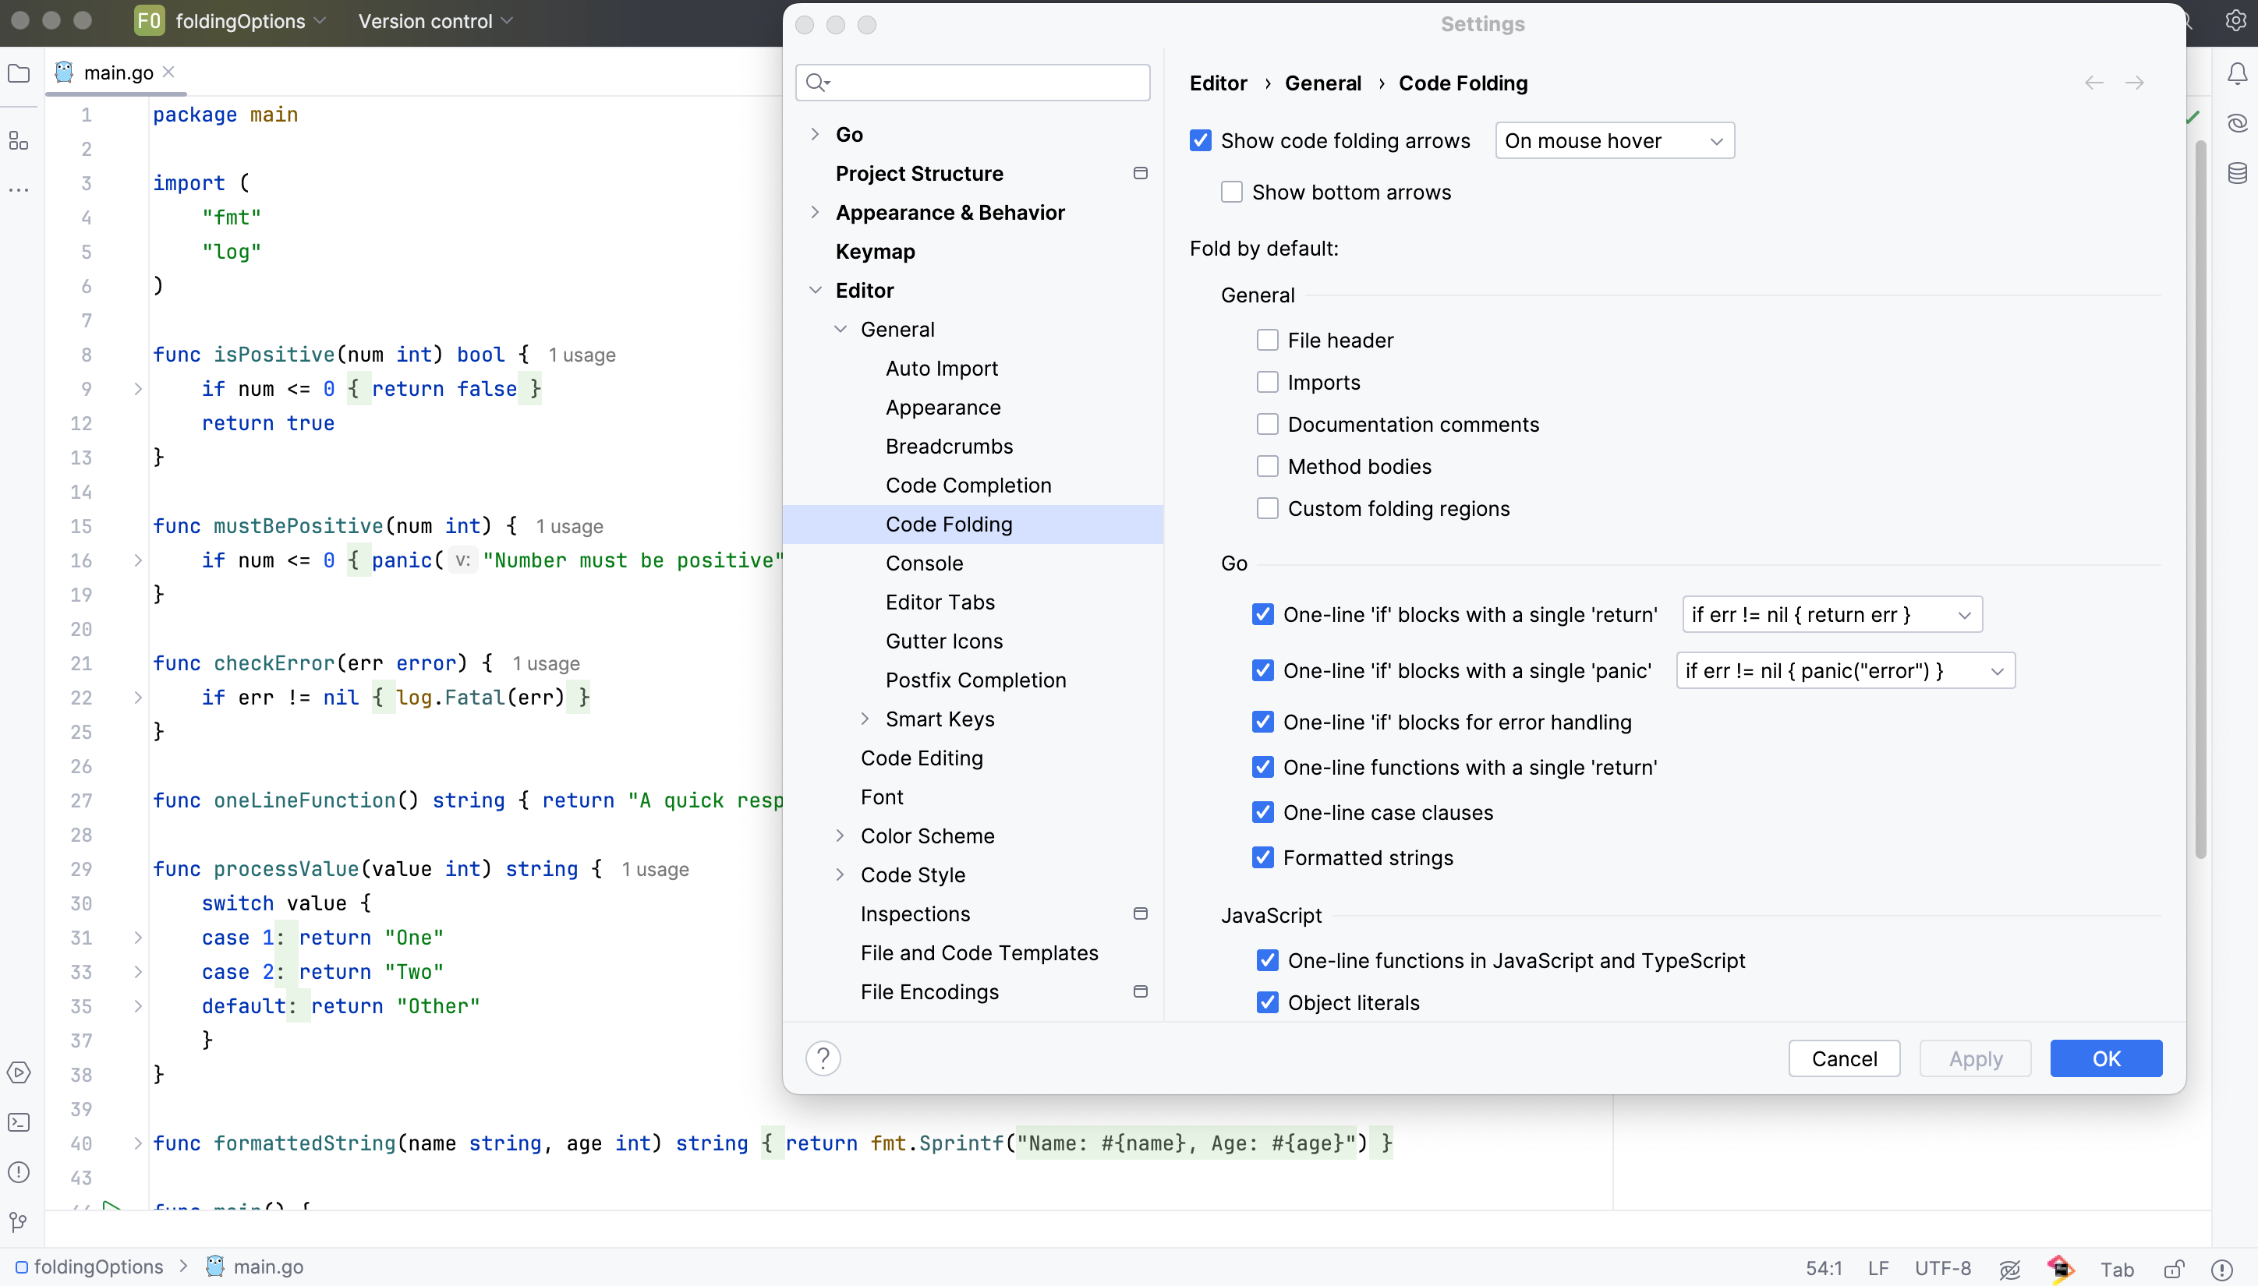Select the Code Completion settings item

pos(968,485)
